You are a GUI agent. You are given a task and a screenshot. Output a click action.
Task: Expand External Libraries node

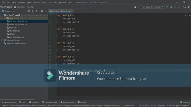pyautogui.click(x=1, y=40)
